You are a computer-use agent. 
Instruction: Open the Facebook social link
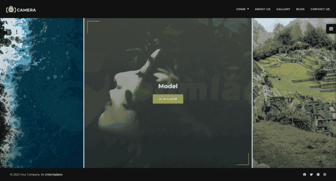[304, 174]
